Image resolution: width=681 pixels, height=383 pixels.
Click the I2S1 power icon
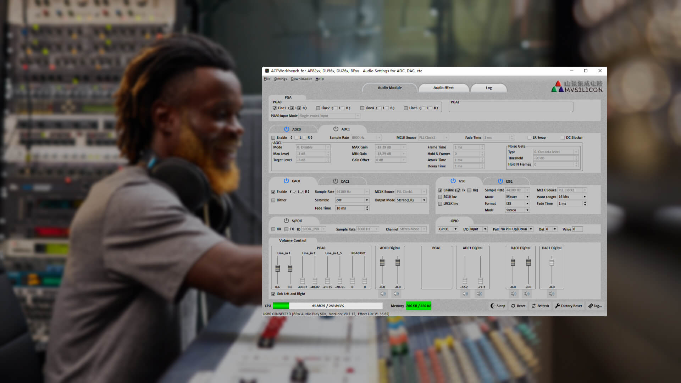click(500, 181)
